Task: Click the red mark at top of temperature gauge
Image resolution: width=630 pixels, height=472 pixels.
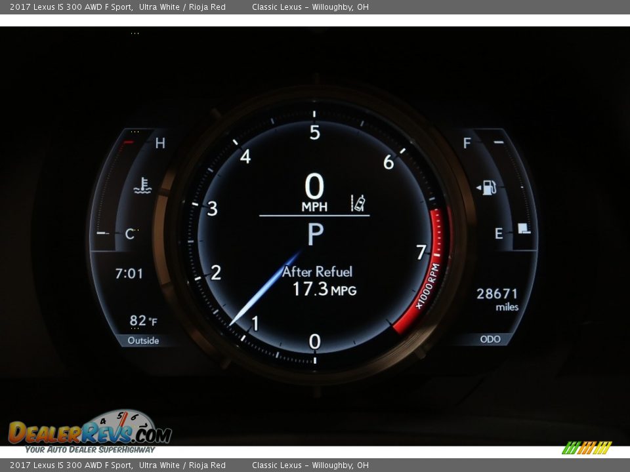Action: click(x=129, y=142)
